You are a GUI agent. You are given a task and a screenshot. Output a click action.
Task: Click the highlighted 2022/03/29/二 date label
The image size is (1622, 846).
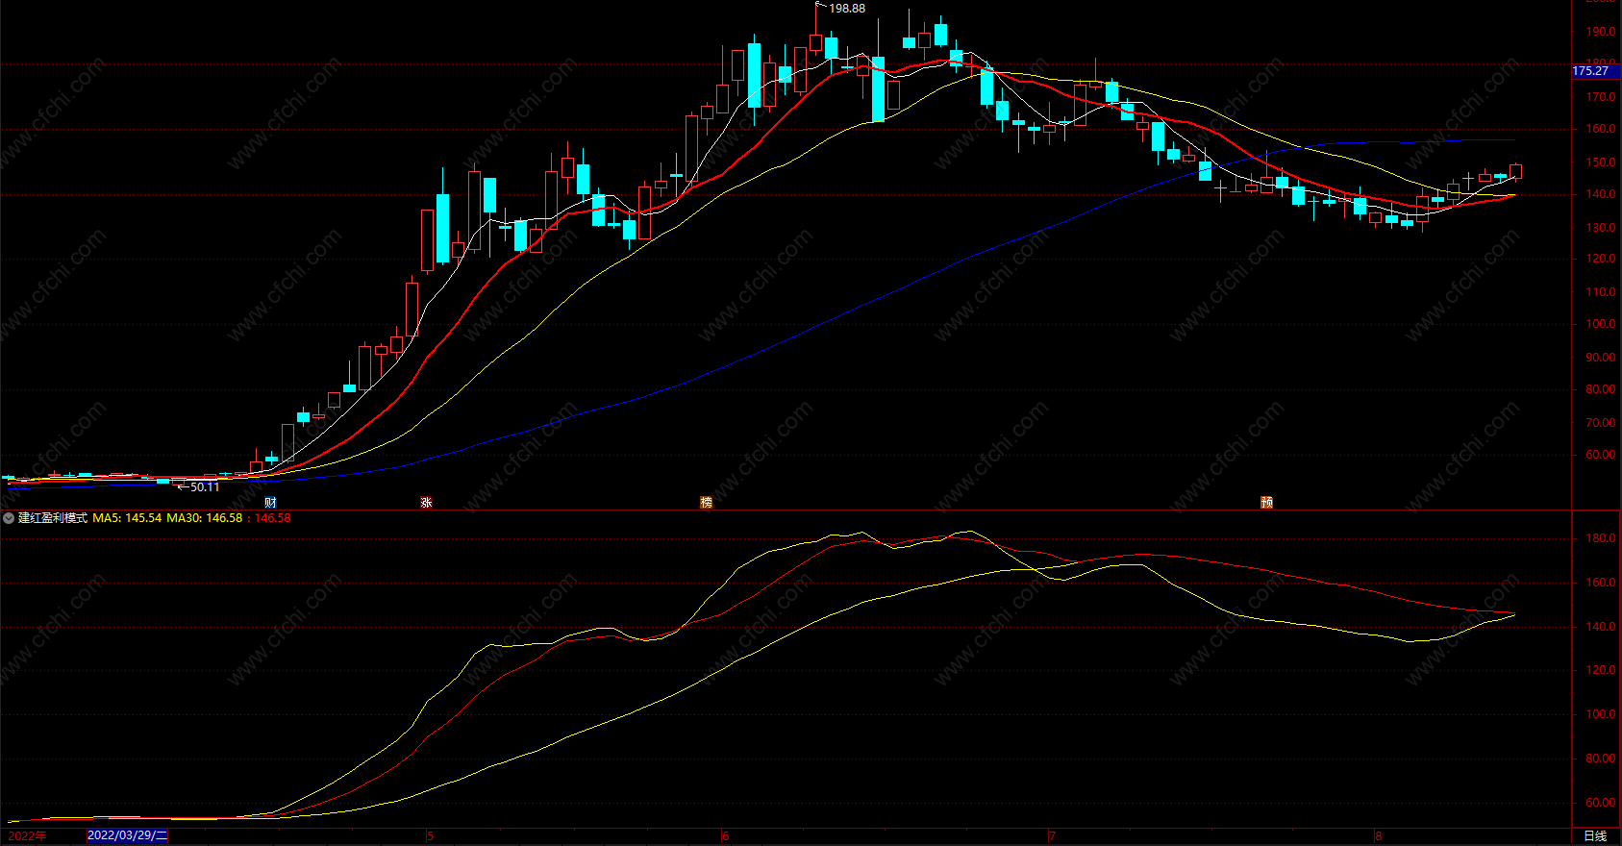[x=127, y=835]
